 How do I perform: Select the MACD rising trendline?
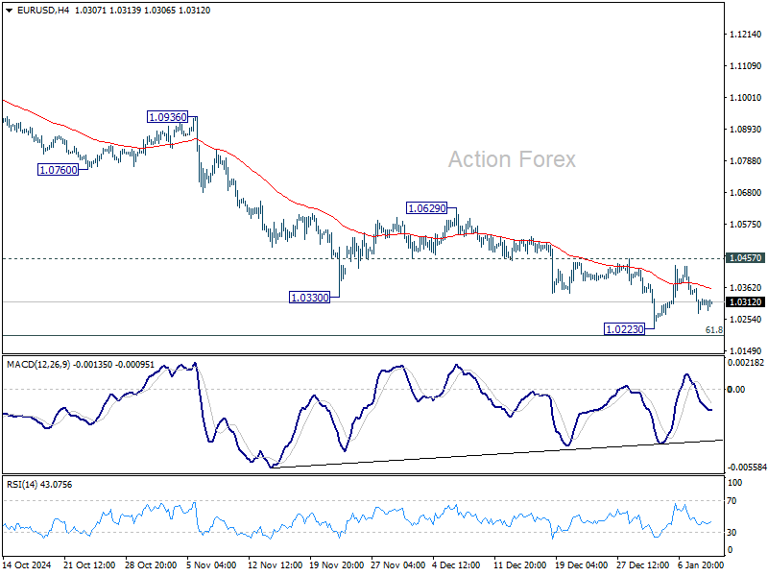coord(497,454)
